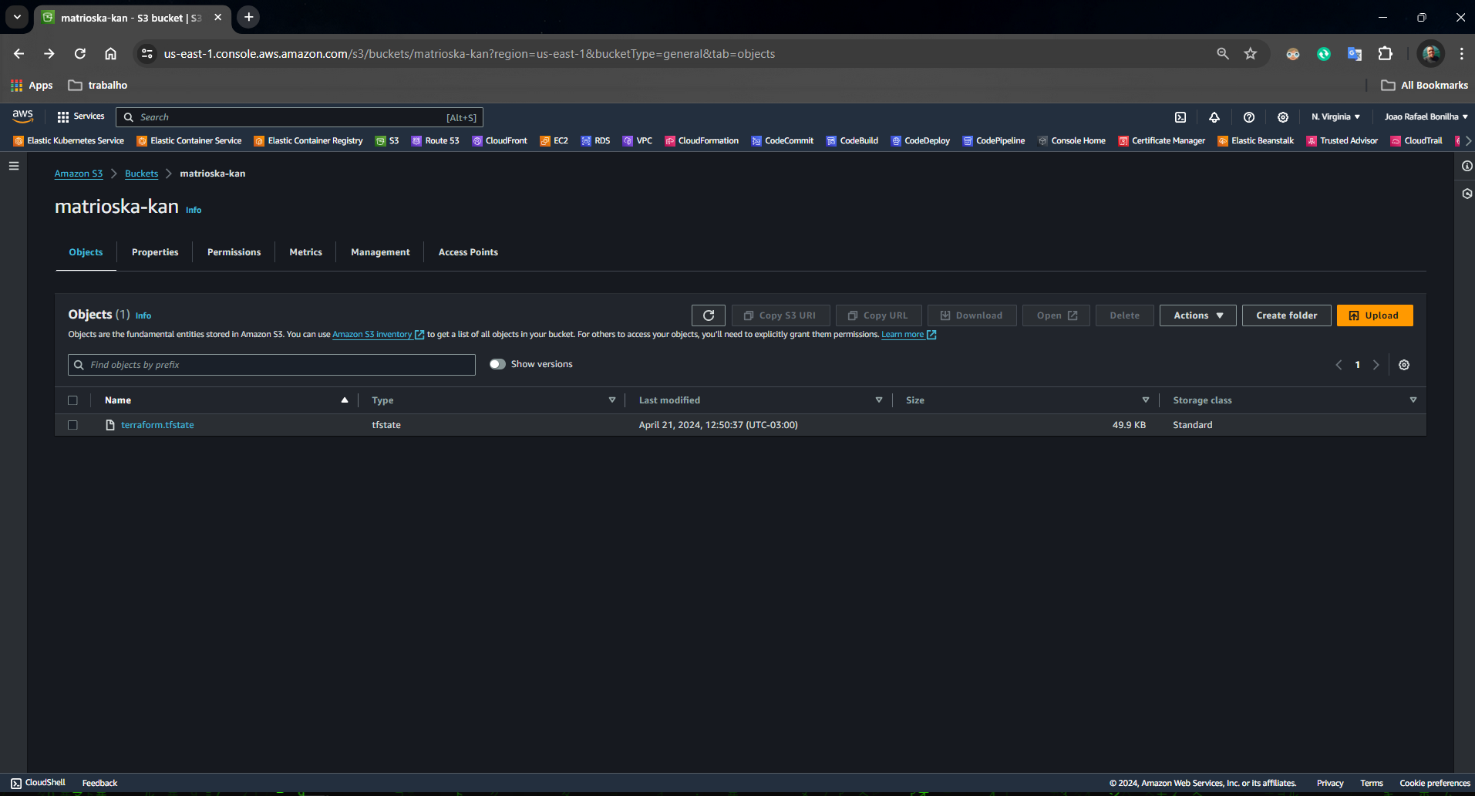Open the Joao Rafael Bonilha account menu
Viewport: 1475px width, 796px height.
coord(1426,116)
